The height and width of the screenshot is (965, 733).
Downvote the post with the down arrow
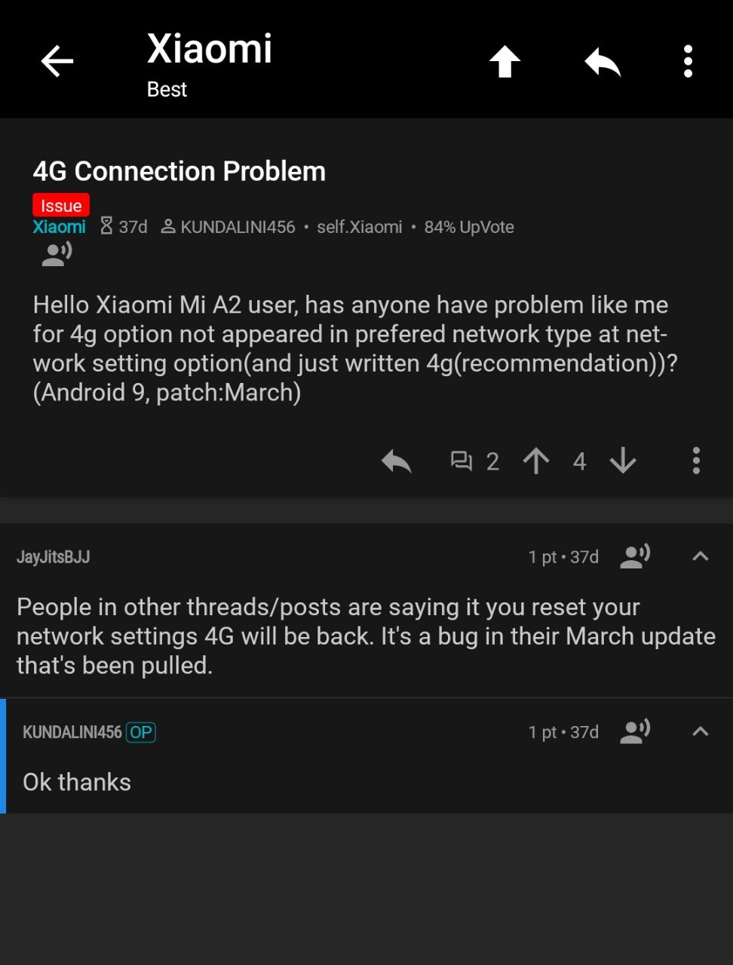click(623, 461)
